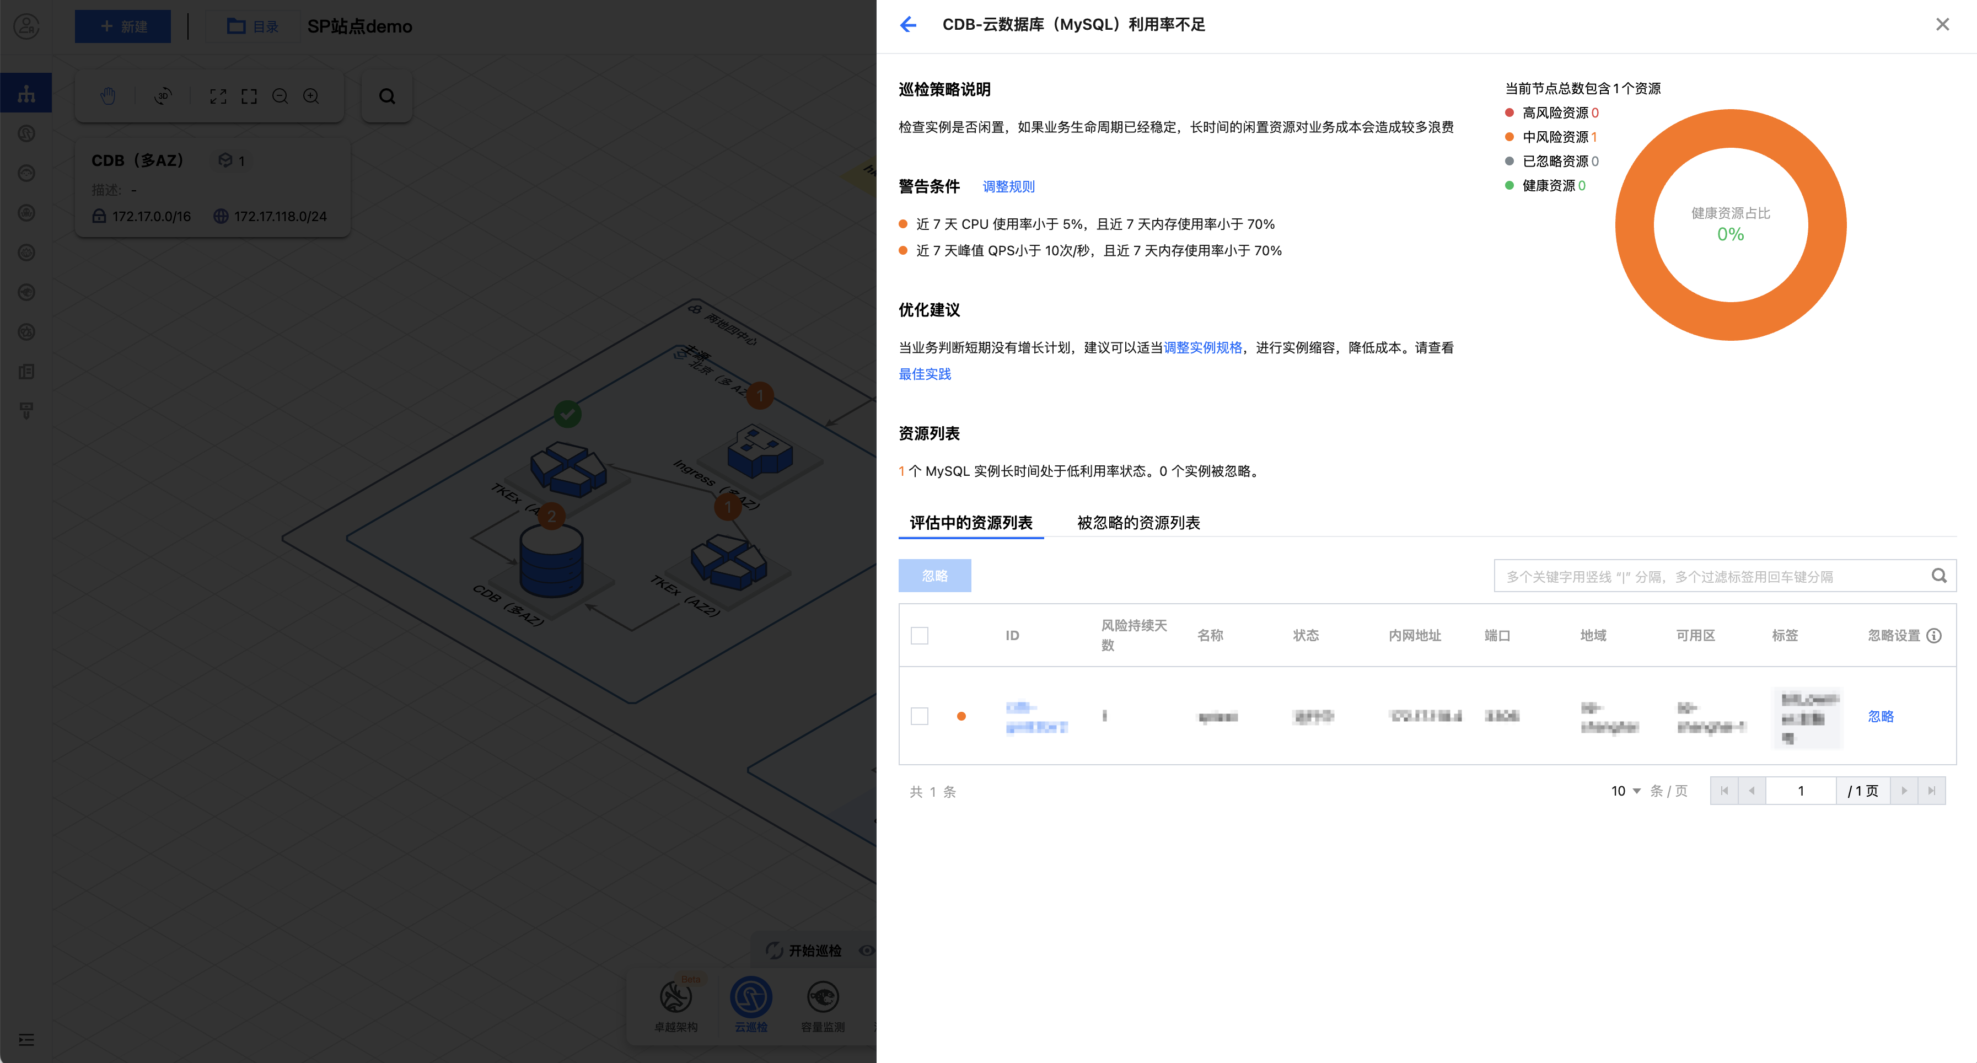Click 健康资源 legend item
The width and height of the screenshot is (1977, 1063).
(1545, 186)
